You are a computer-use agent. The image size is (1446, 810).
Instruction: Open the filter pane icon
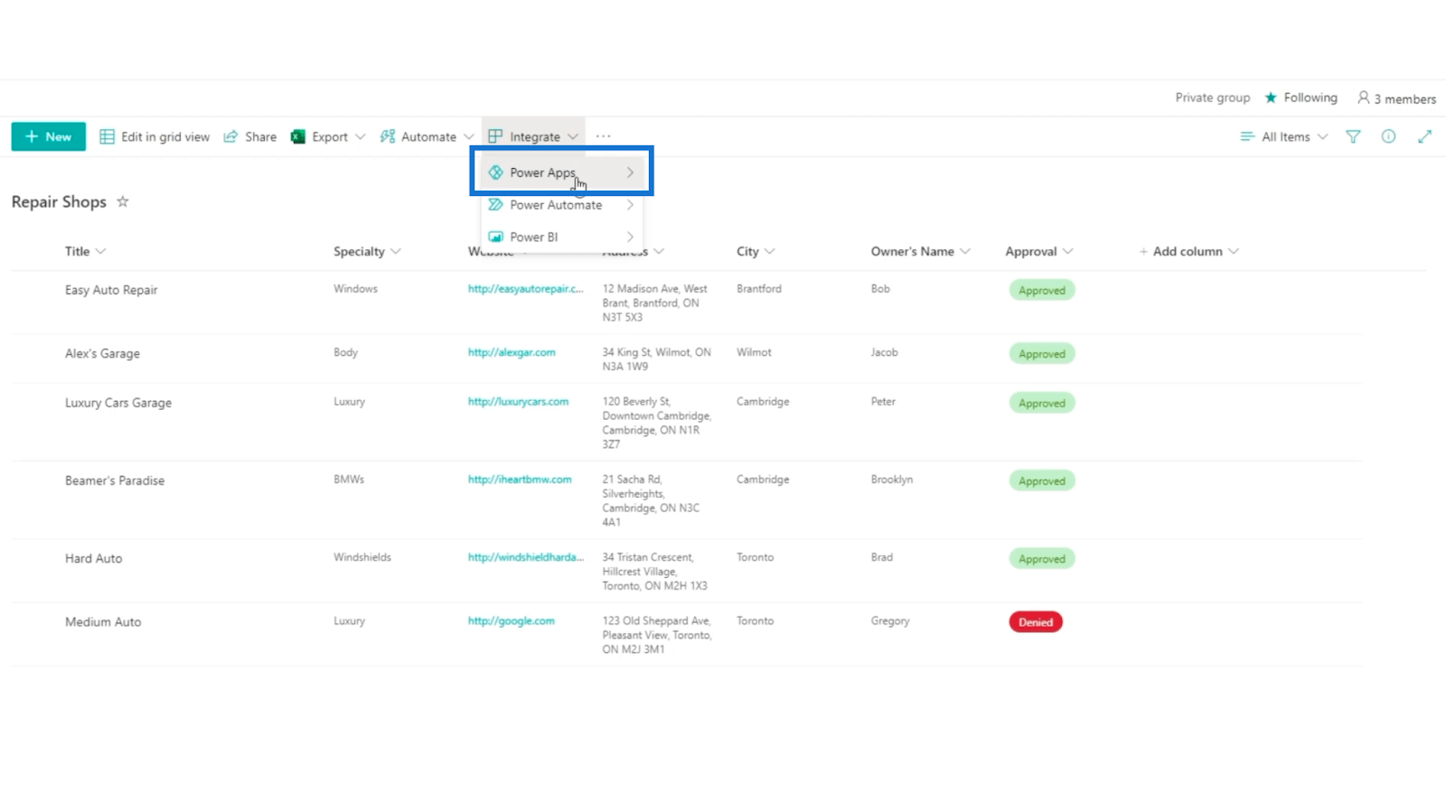click(1353, 136)
